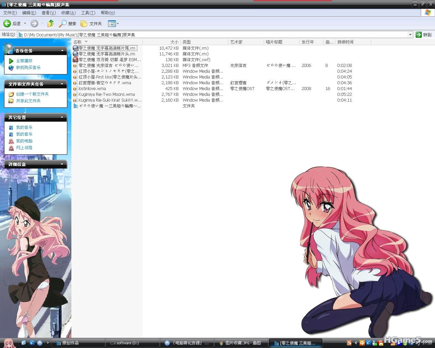Screen dimensions: 435x348
Task: Click the My Computer (我的电脑) icon
Action: (x=11, y=141)
